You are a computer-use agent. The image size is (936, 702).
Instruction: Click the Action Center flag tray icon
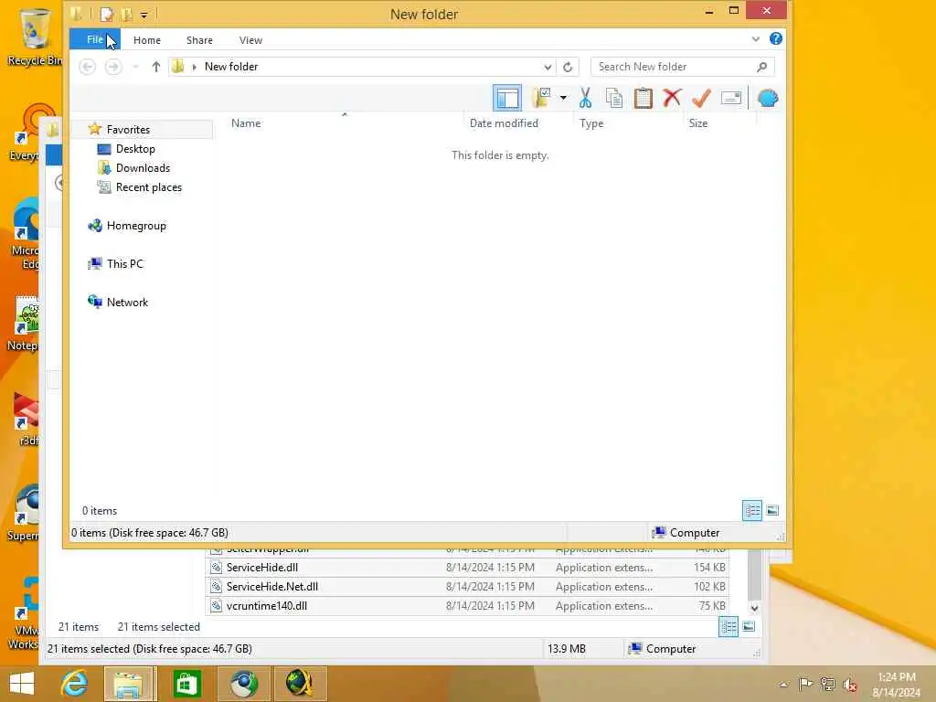coord(805,684)
